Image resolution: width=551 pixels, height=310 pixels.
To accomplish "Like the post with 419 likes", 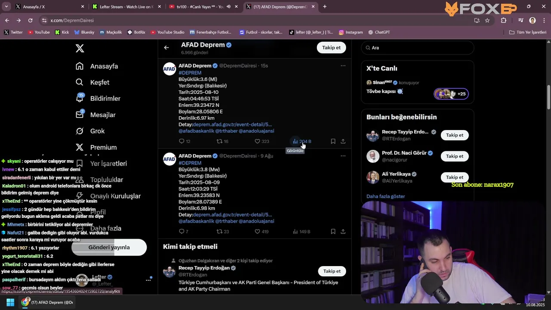I will (x=262, y=232).
